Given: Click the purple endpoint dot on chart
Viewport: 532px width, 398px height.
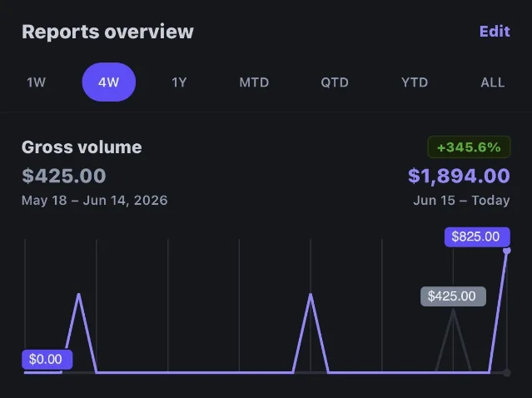Looking at the screenshot, I should pos(507,251).
